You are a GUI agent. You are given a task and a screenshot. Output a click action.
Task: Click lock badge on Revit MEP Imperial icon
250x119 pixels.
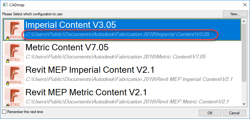(8, 83)
